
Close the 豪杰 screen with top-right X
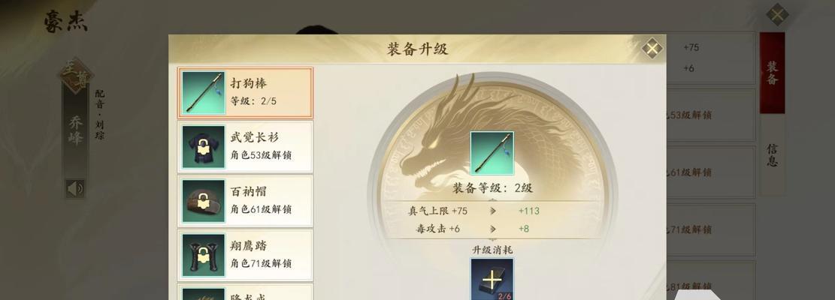[777, 15]
